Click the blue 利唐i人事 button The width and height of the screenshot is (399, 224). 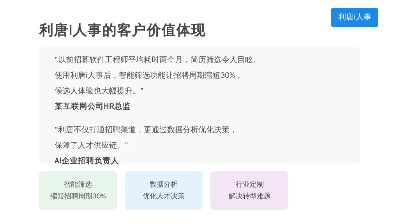coord(354,17)
